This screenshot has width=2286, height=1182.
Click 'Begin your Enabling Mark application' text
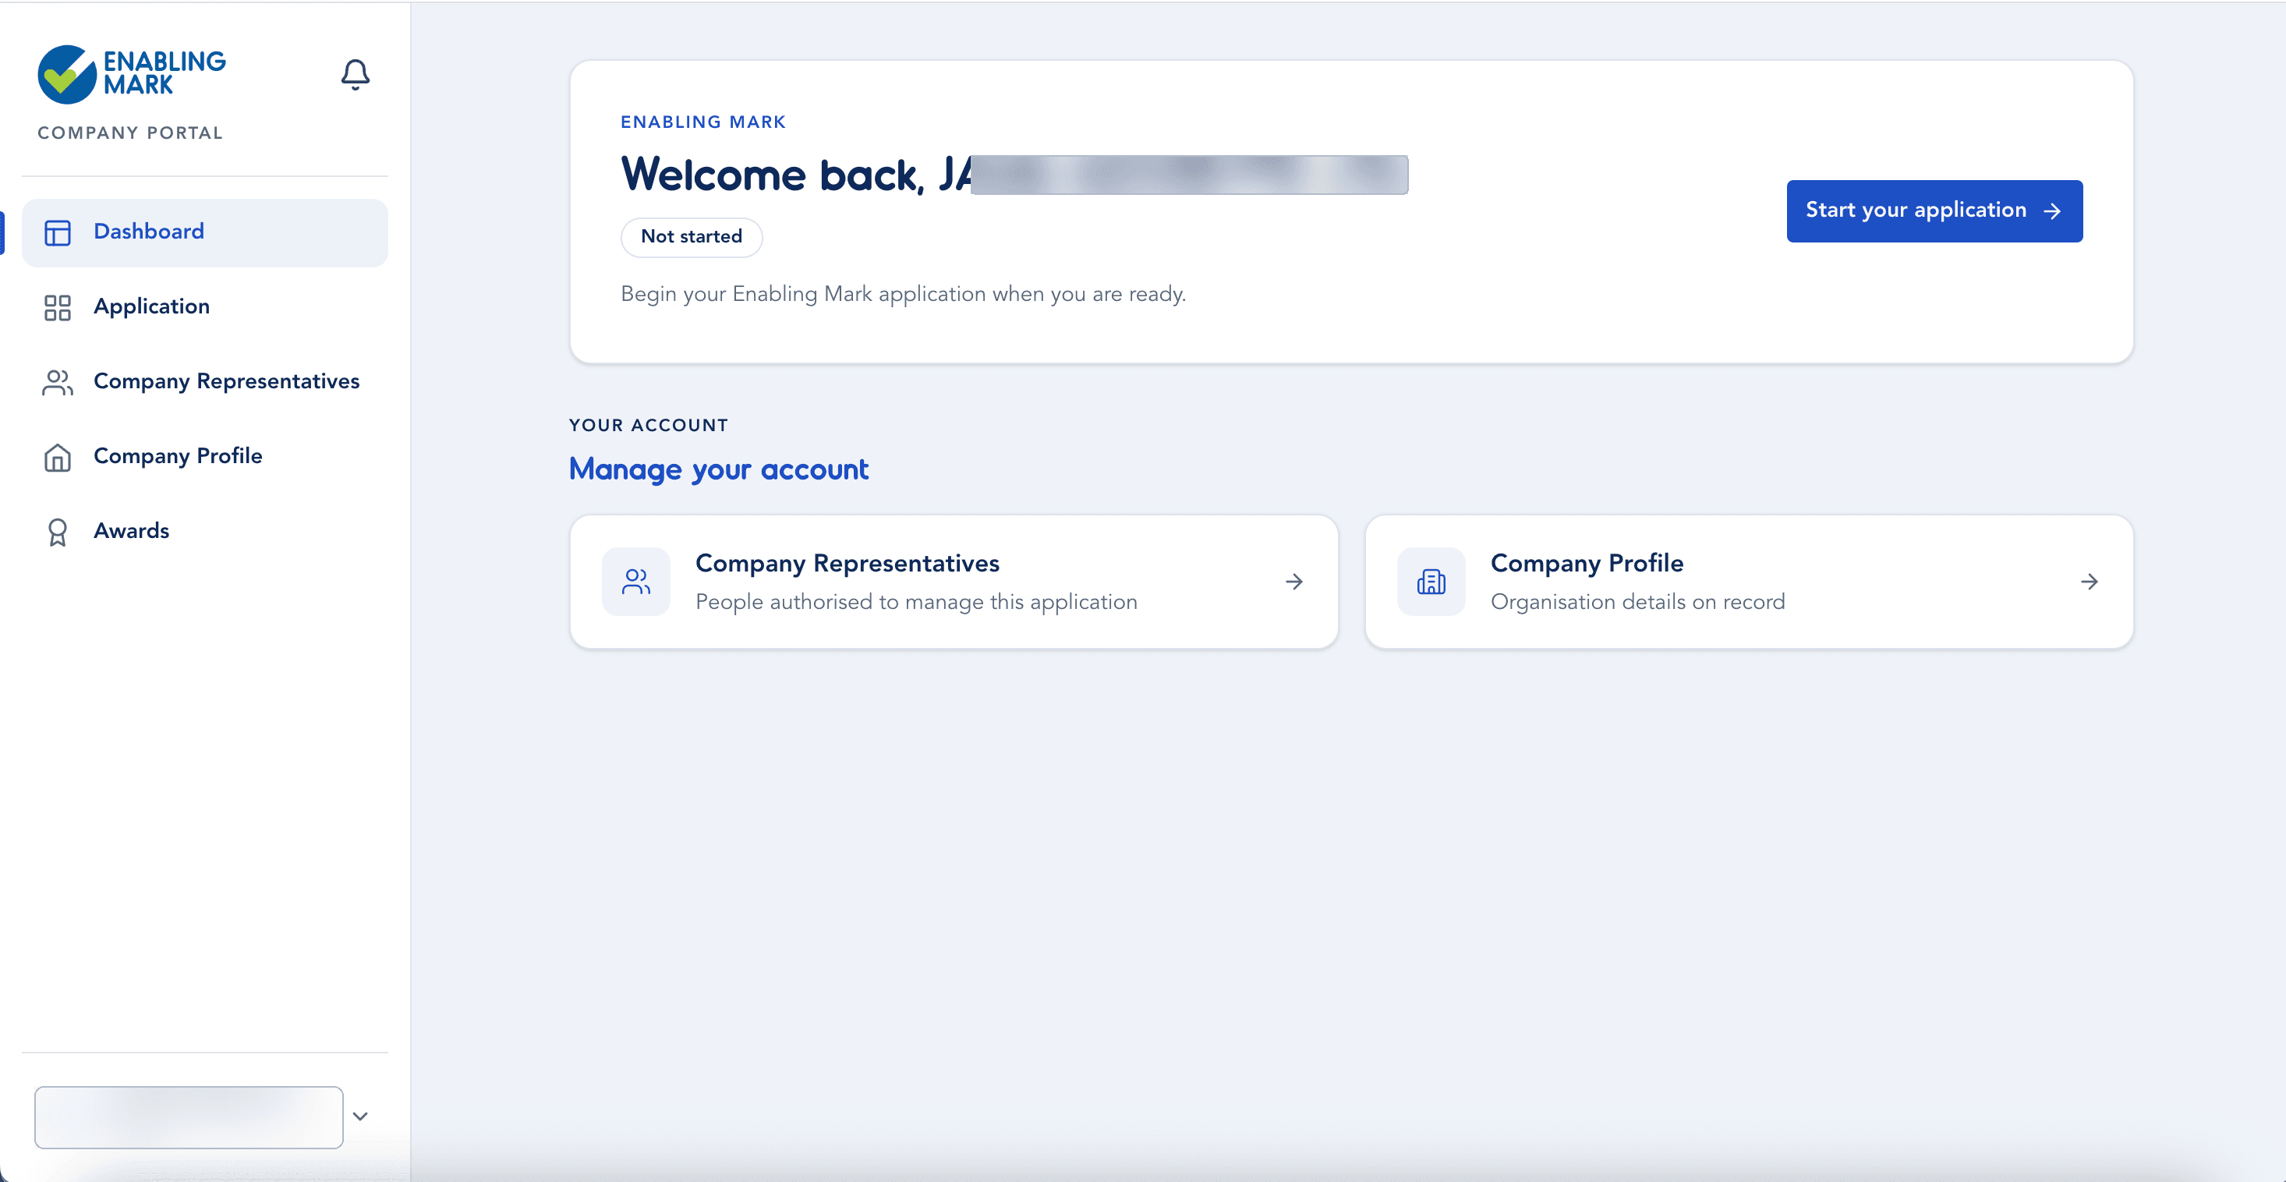(x=904, y=294)
